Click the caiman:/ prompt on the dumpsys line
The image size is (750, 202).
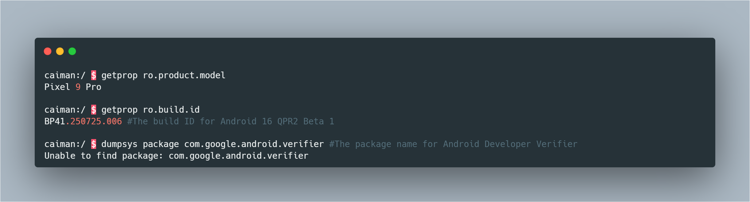coord(65,144)
